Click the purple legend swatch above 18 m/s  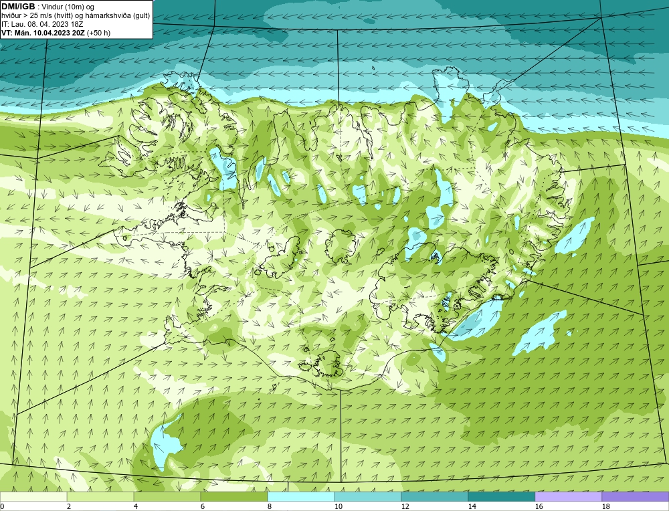[636, 496]
